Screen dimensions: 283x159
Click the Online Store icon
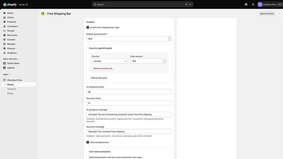pos(4,63)
